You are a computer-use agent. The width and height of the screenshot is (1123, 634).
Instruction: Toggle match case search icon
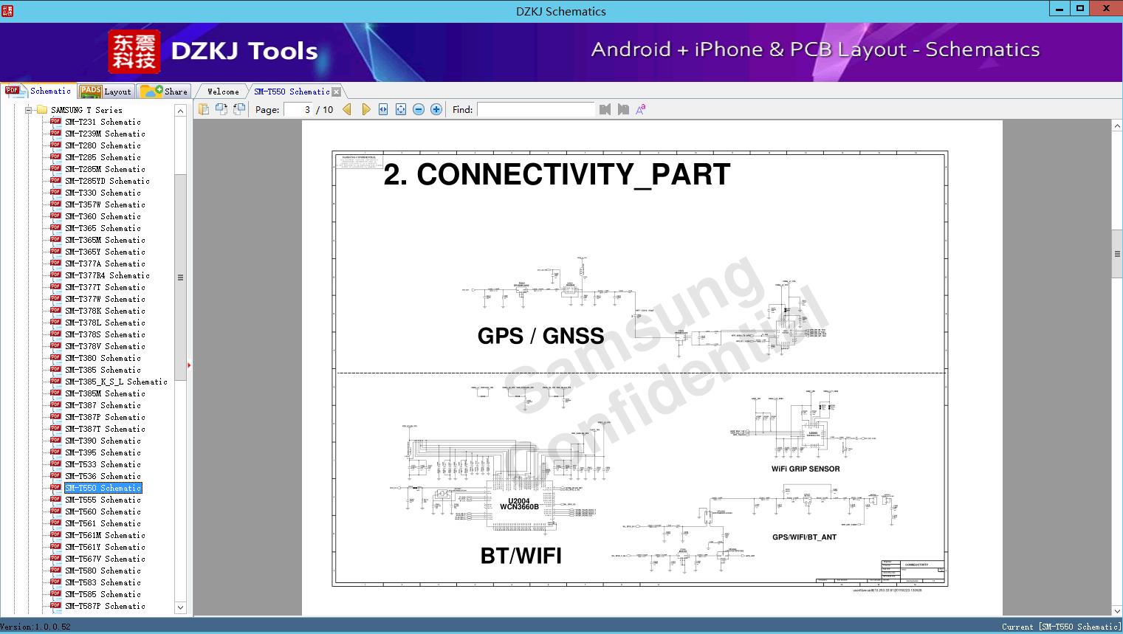641,109
